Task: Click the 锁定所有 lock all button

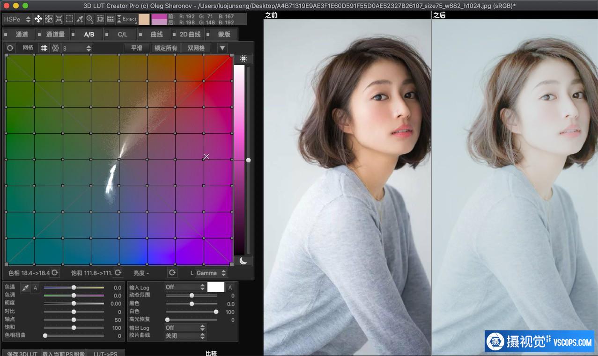Action: pos(166,48)
